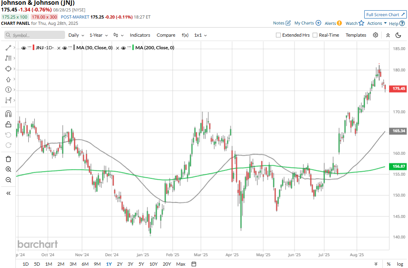
Task: Hide the JNJ price series eye icon
Action: click(x=24, y=48)
